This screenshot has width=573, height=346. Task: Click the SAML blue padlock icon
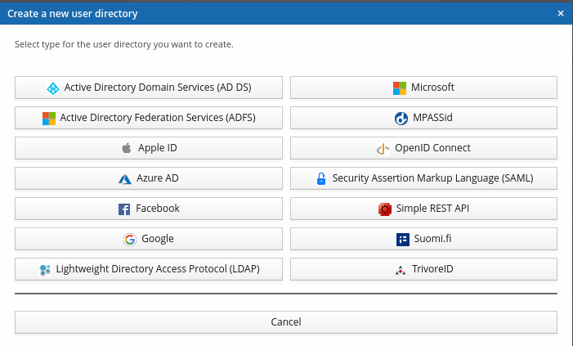click(321, 178)
